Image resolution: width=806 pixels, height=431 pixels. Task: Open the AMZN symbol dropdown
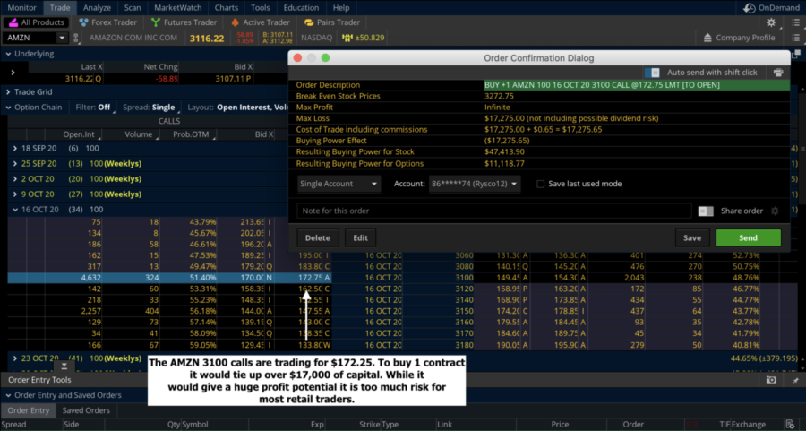click(62, 38)
